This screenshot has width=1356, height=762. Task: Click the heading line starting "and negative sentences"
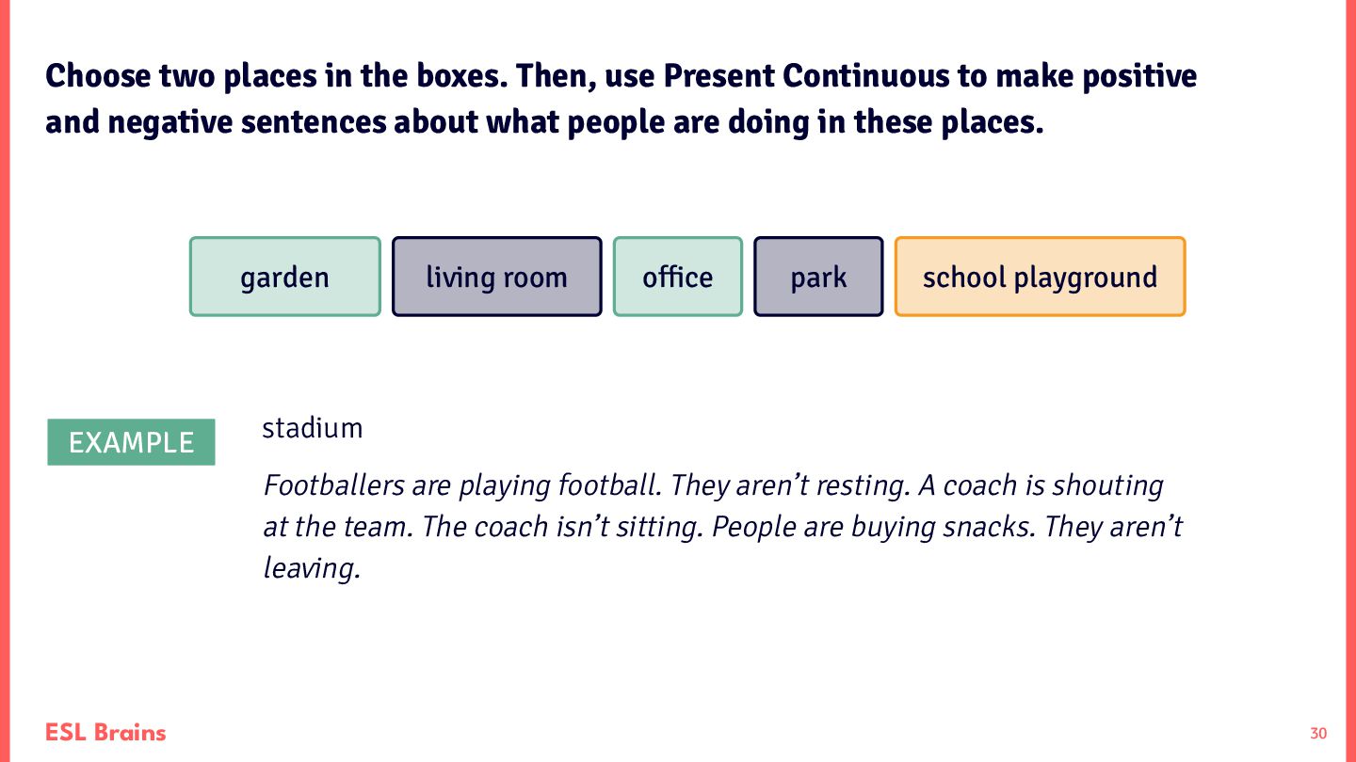coord(544,123)
